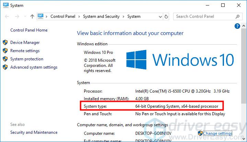247x142 pixels.
Task: Click the shield icon beside System protection
Action: 5,59
